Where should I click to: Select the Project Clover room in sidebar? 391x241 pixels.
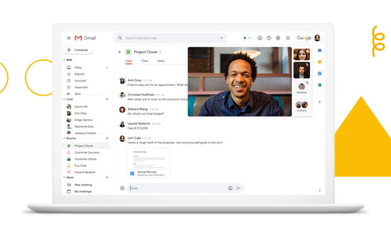tap(86, 146)
